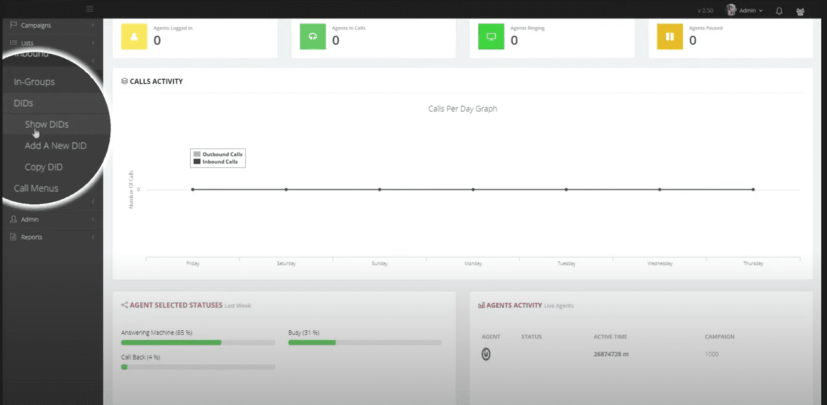
Task: Click the "ACTIVE TIME" column header
Action: pos(611,337)
